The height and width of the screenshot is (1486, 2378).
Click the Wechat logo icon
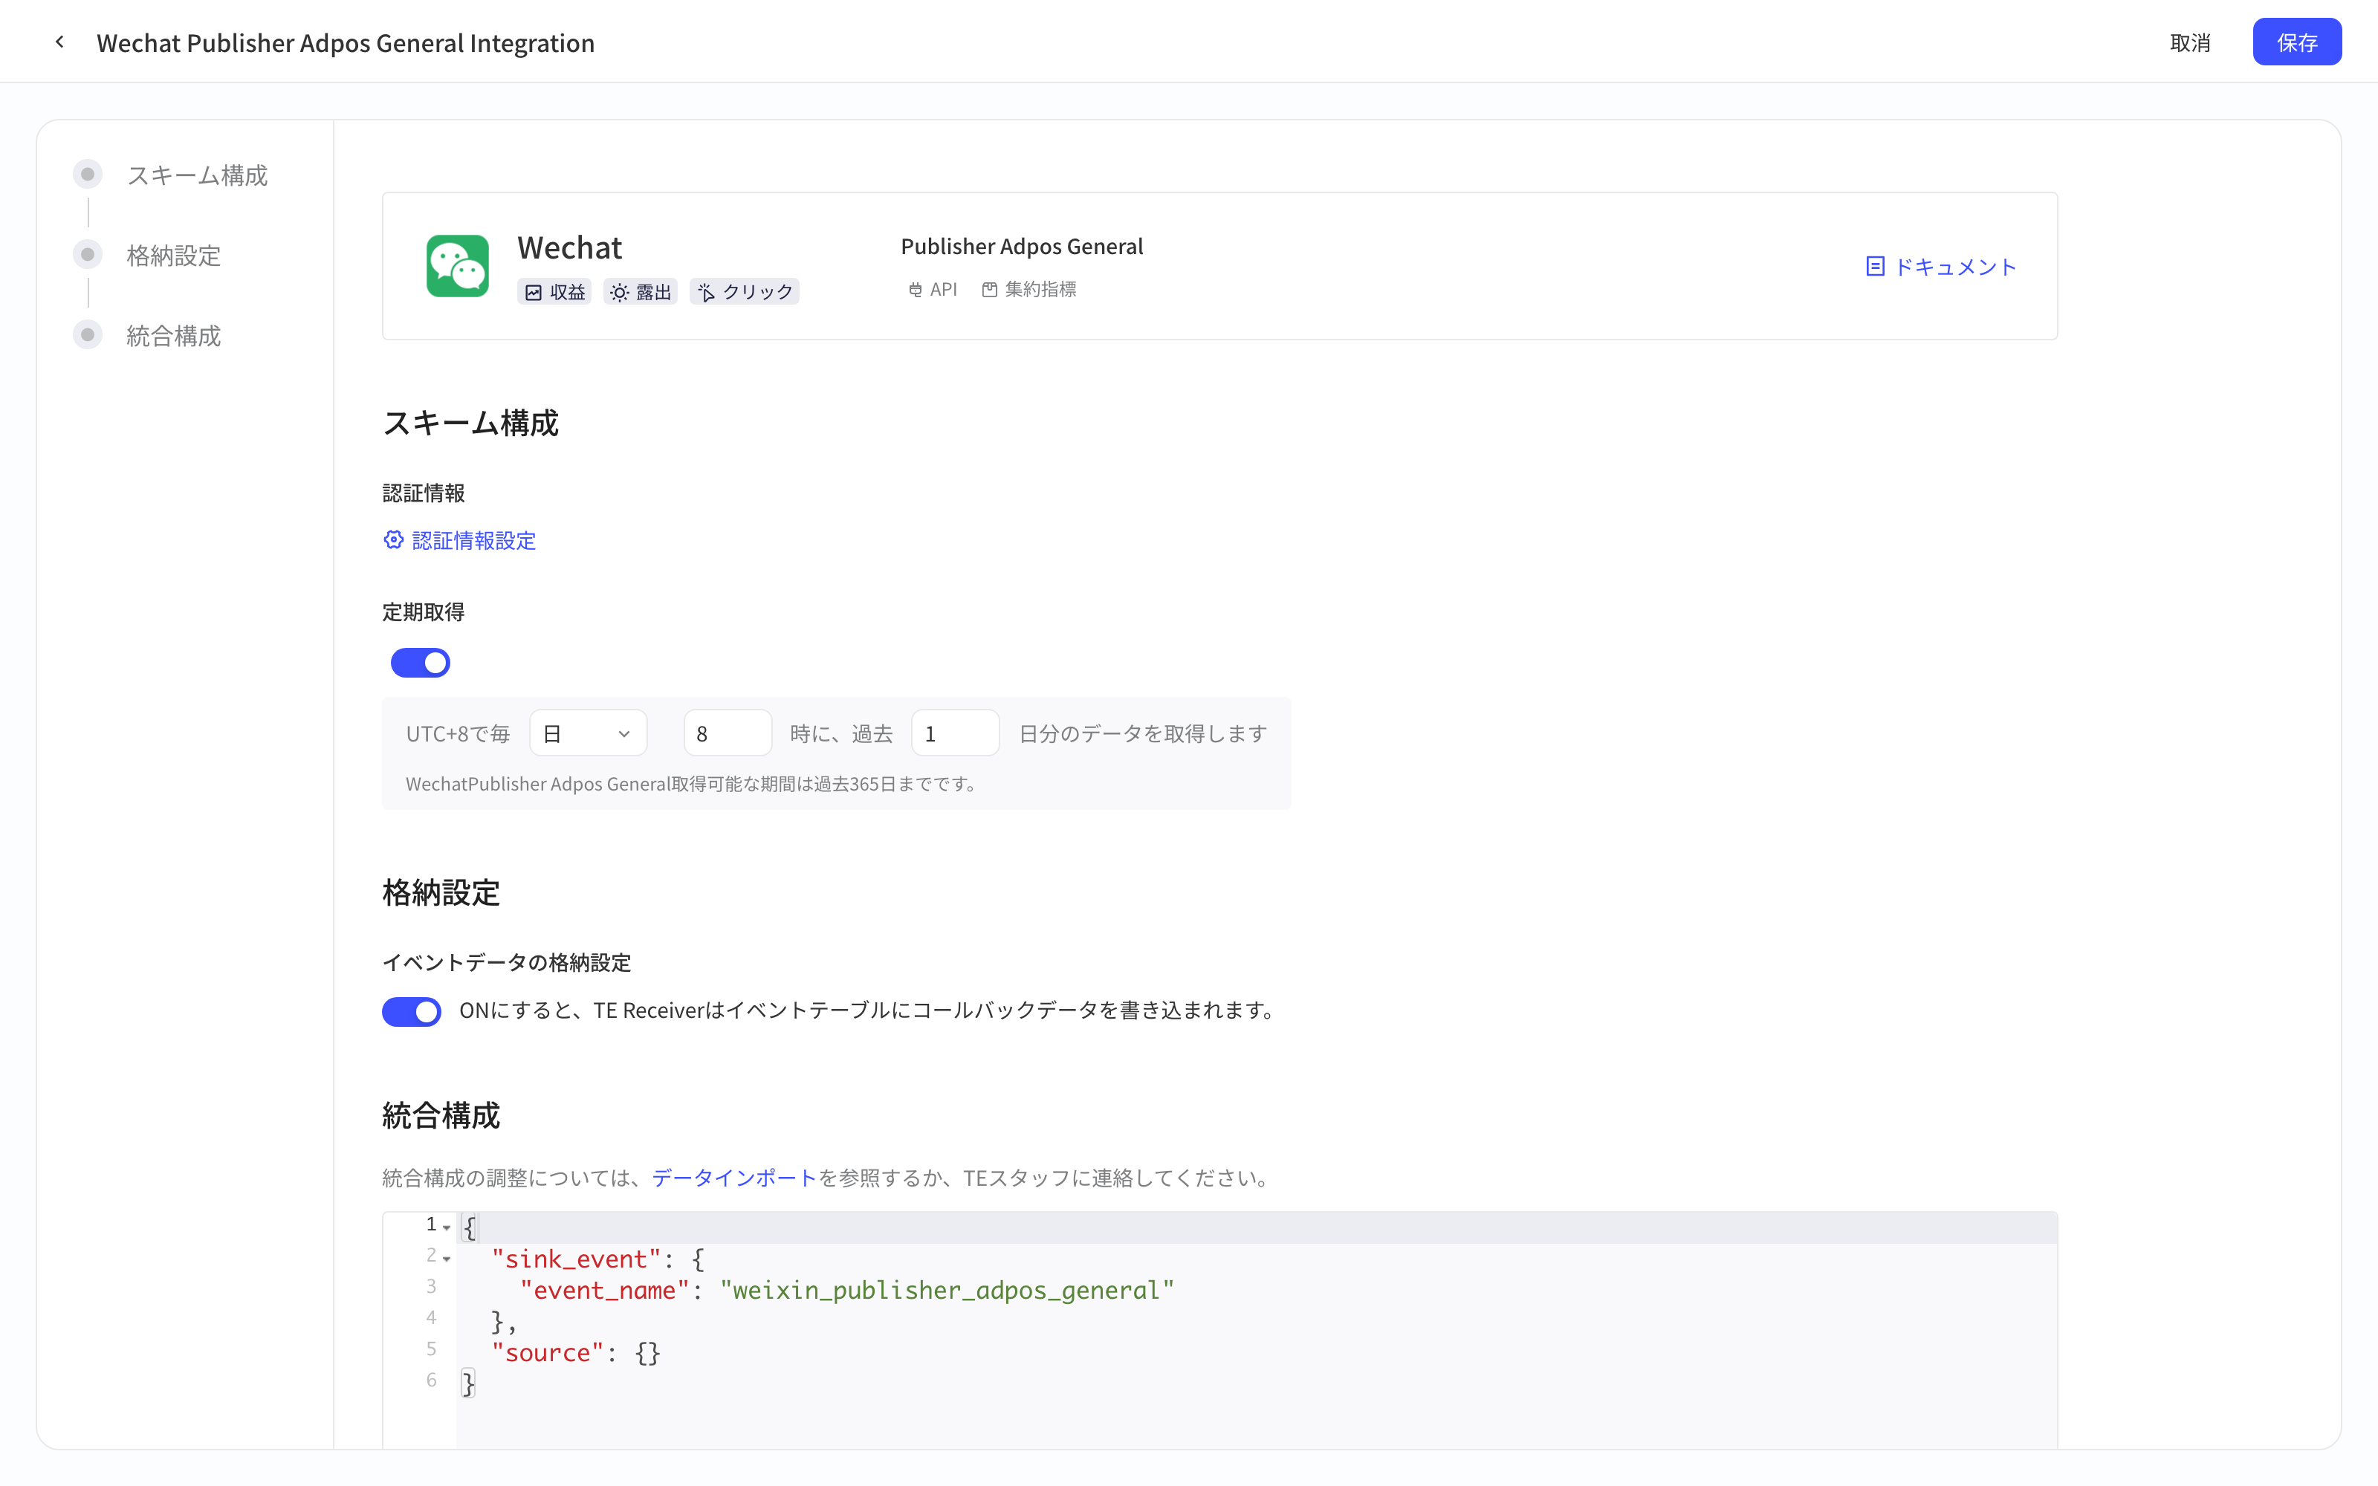pyautogui.click(x=457, y=265)
